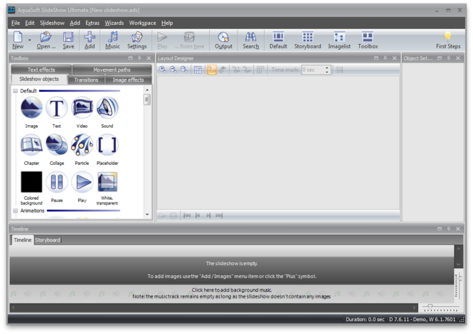This screenshot has height=334, width=473.
Task: Open the Extras menu
Action: click(92, 23)
